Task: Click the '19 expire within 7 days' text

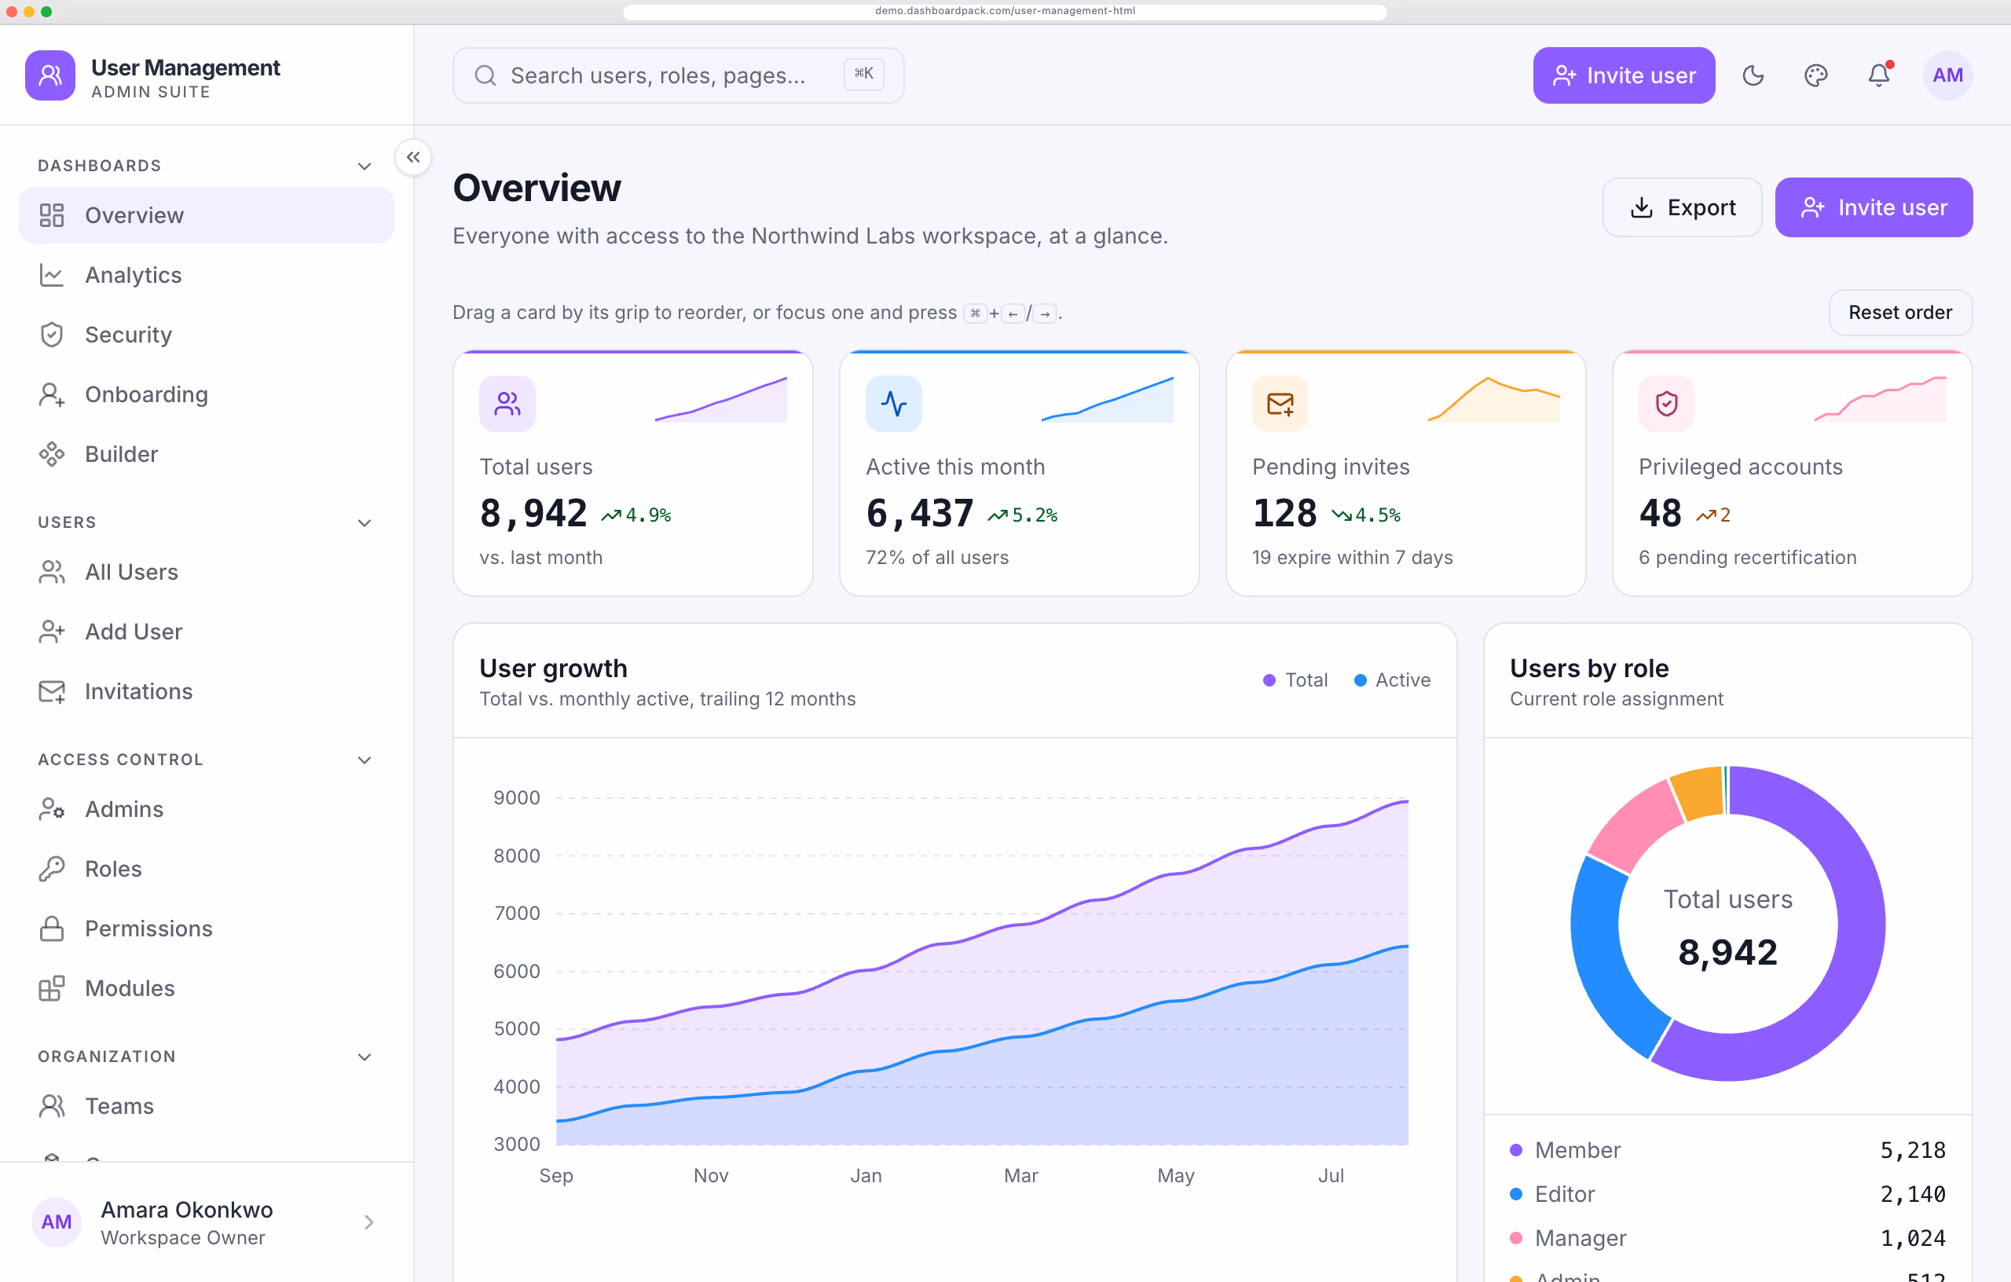Action: [1352, 557]
